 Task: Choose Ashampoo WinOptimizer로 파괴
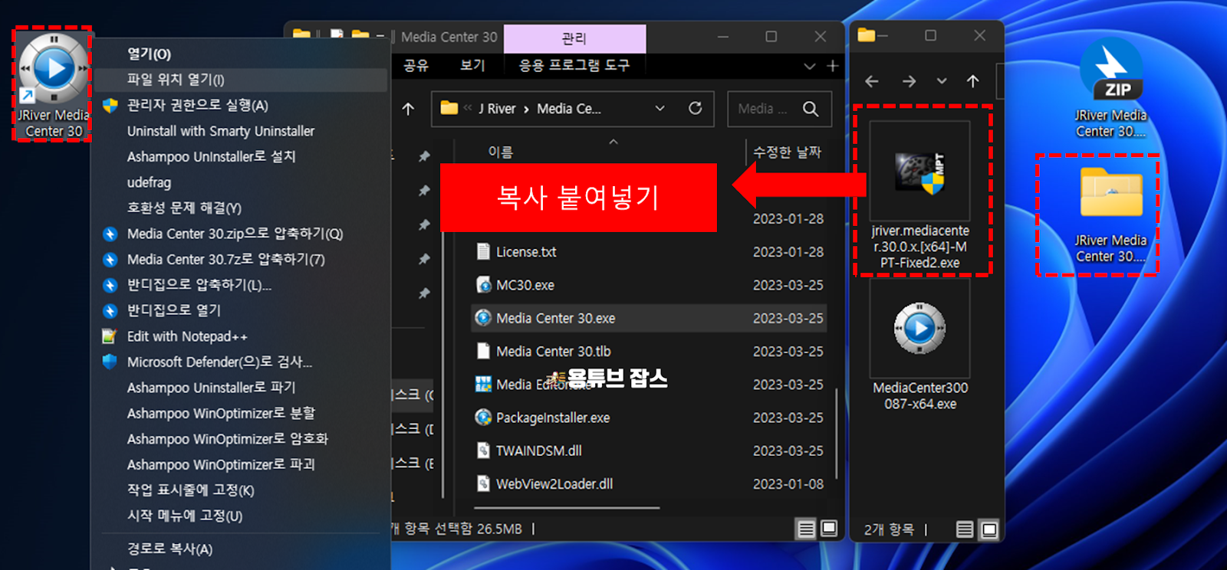(239, 464)
